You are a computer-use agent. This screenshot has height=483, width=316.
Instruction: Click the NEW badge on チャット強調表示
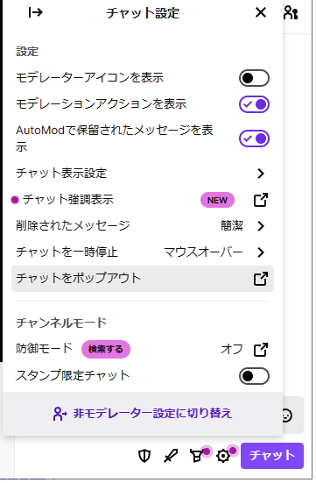pyautogui.click(x=219, y=202)
